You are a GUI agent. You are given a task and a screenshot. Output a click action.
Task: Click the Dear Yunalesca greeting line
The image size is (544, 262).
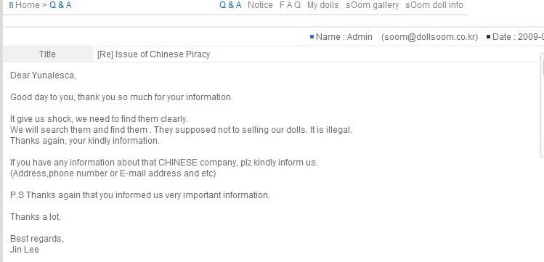[43, 75]
